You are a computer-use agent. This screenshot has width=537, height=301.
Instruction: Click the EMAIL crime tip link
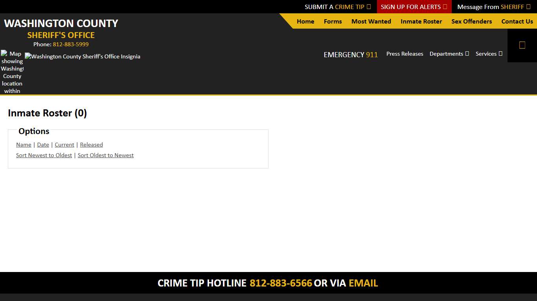(x=363, y=283)
